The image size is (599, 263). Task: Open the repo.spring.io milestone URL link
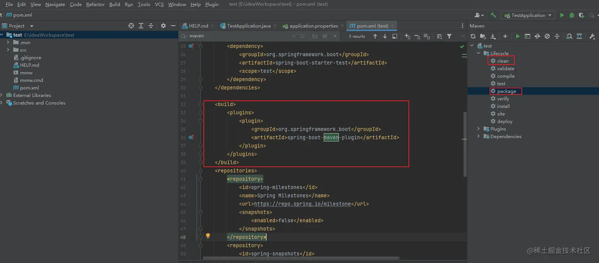coord(302,204)
